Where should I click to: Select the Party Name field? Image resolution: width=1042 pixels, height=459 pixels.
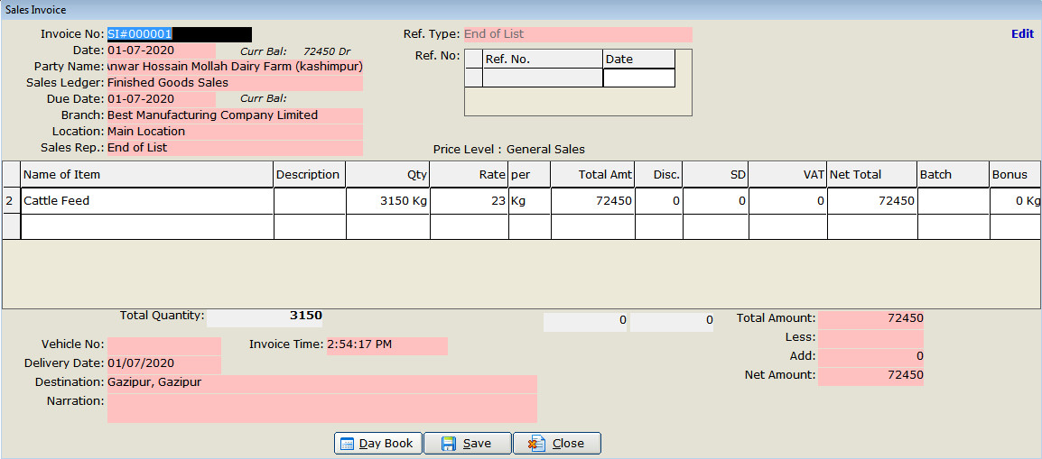pos(235,67)
